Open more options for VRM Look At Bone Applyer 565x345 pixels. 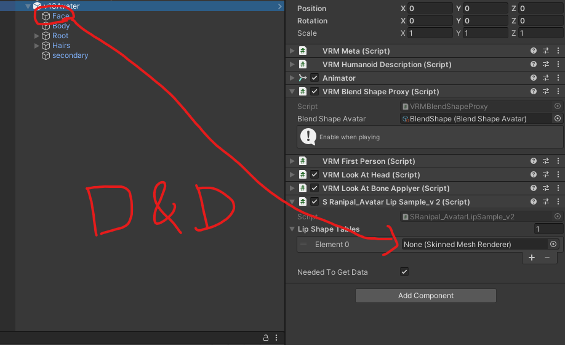[558, 188]
